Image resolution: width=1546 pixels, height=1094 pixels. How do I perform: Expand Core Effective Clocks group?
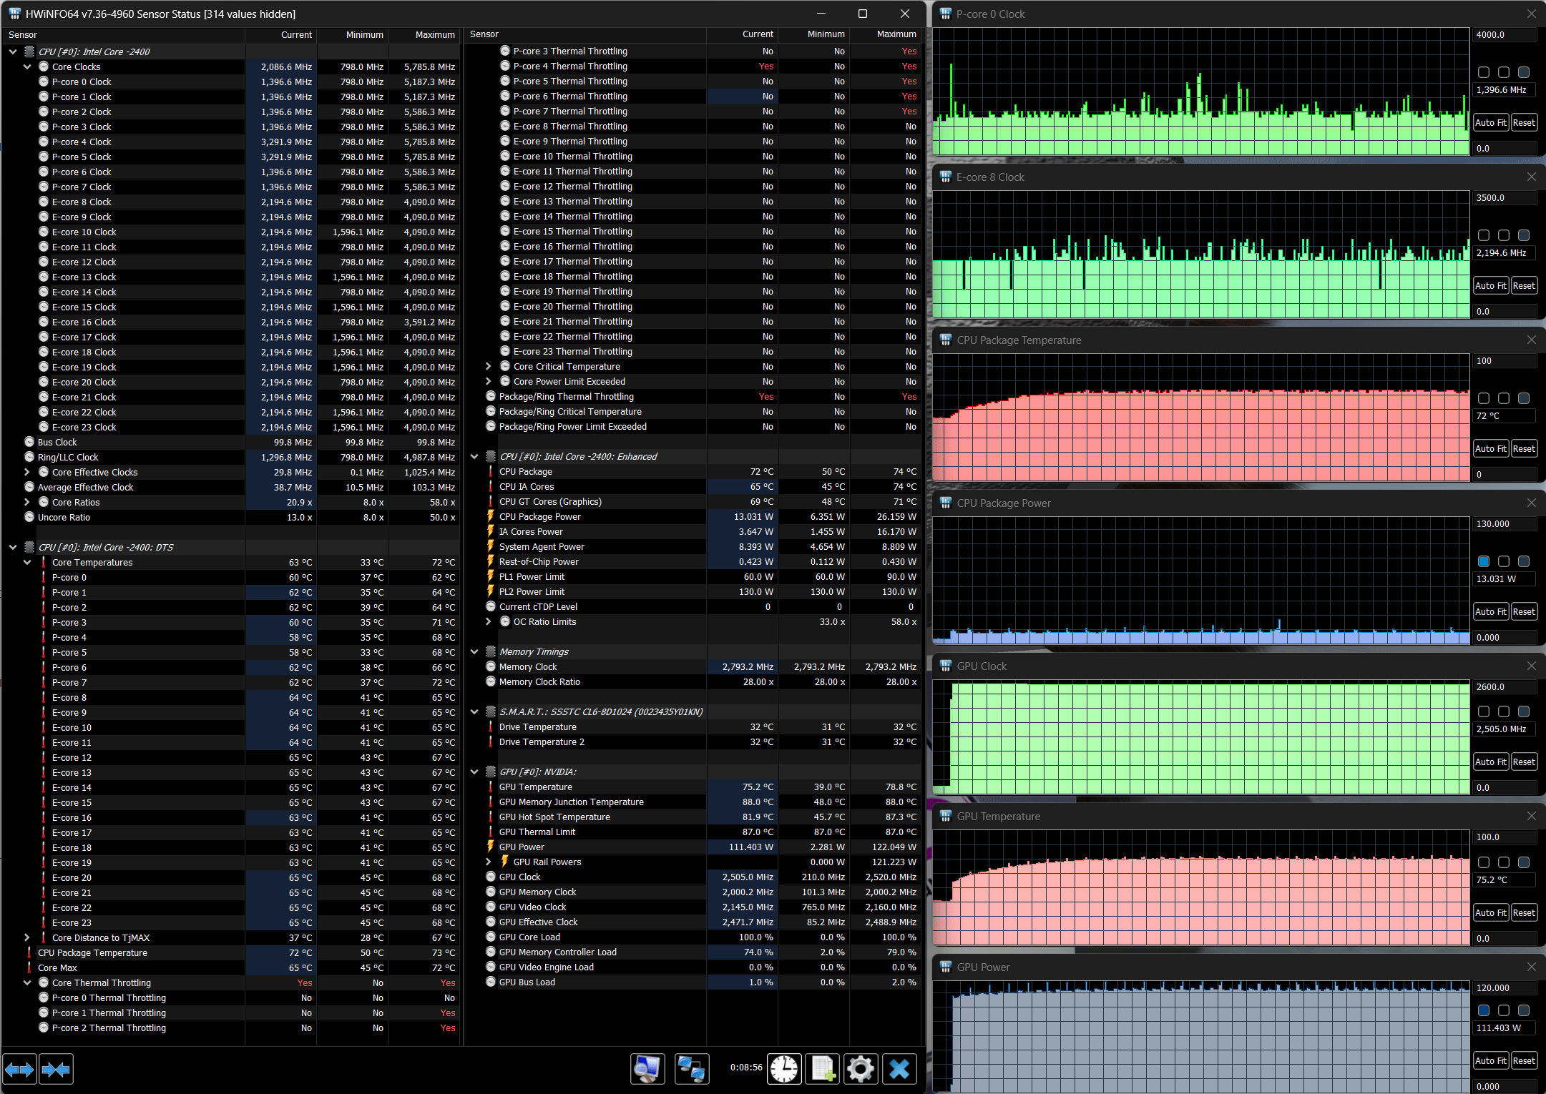coord(27,472)
